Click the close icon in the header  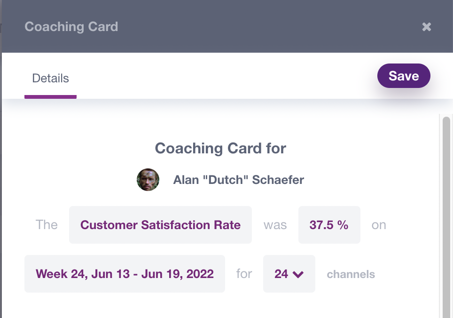426,27
